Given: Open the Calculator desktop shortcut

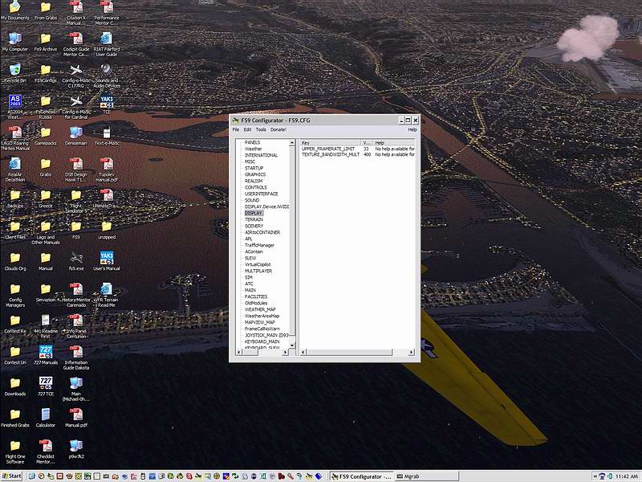Looking at the screenshot, I should tap(46, 415).
